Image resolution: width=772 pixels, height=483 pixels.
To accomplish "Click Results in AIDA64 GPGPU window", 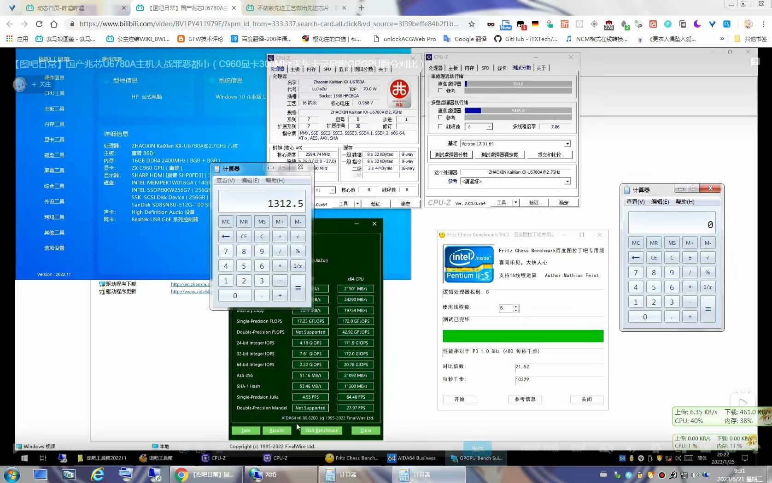I will pos(277,430).
